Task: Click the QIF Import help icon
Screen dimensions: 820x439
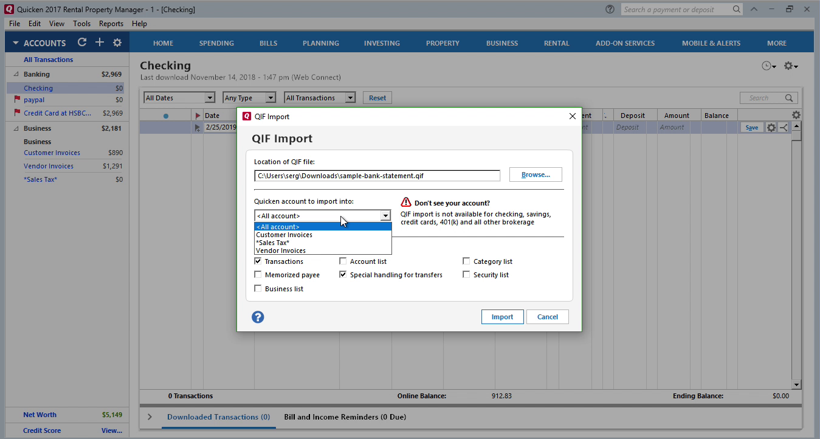Action: (x=258, y=317)
